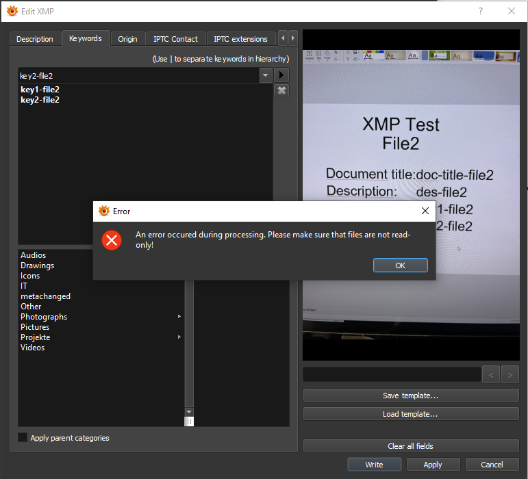This screenshot has height=479, width=528.
Task: Select keyword key1-file2 in the list
Action: [x=40, y=90]
